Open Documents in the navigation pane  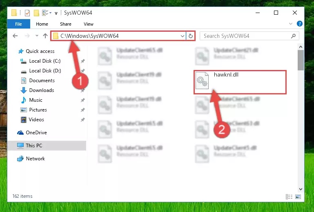pos(42,81)
